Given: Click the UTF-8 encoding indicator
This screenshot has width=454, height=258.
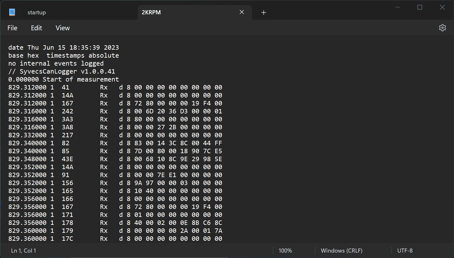Looking at the screenshot, I should [405, 251].
